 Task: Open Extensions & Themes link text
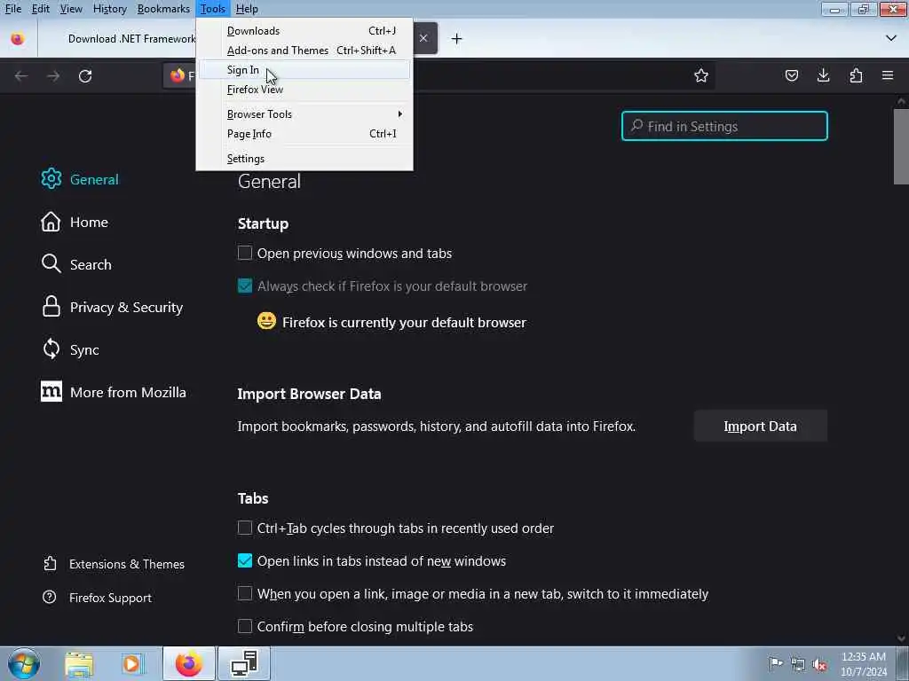(126, 564)
